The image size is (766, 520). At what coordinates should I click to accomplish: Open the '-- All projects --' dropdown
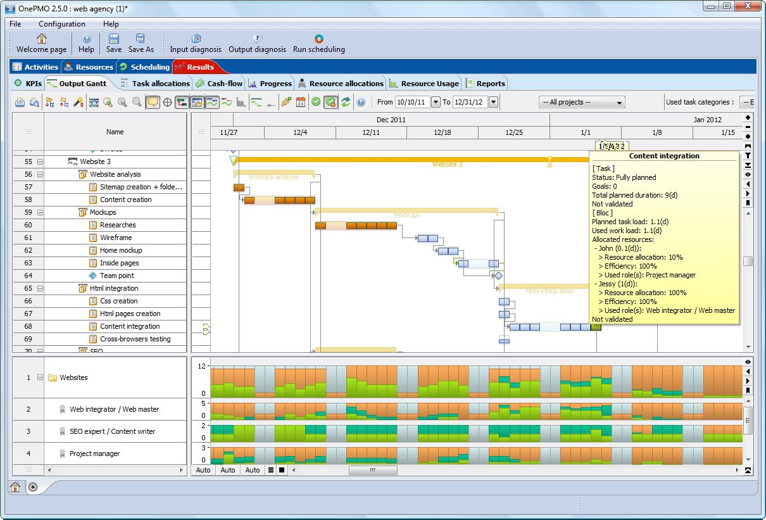click(581, 101)
